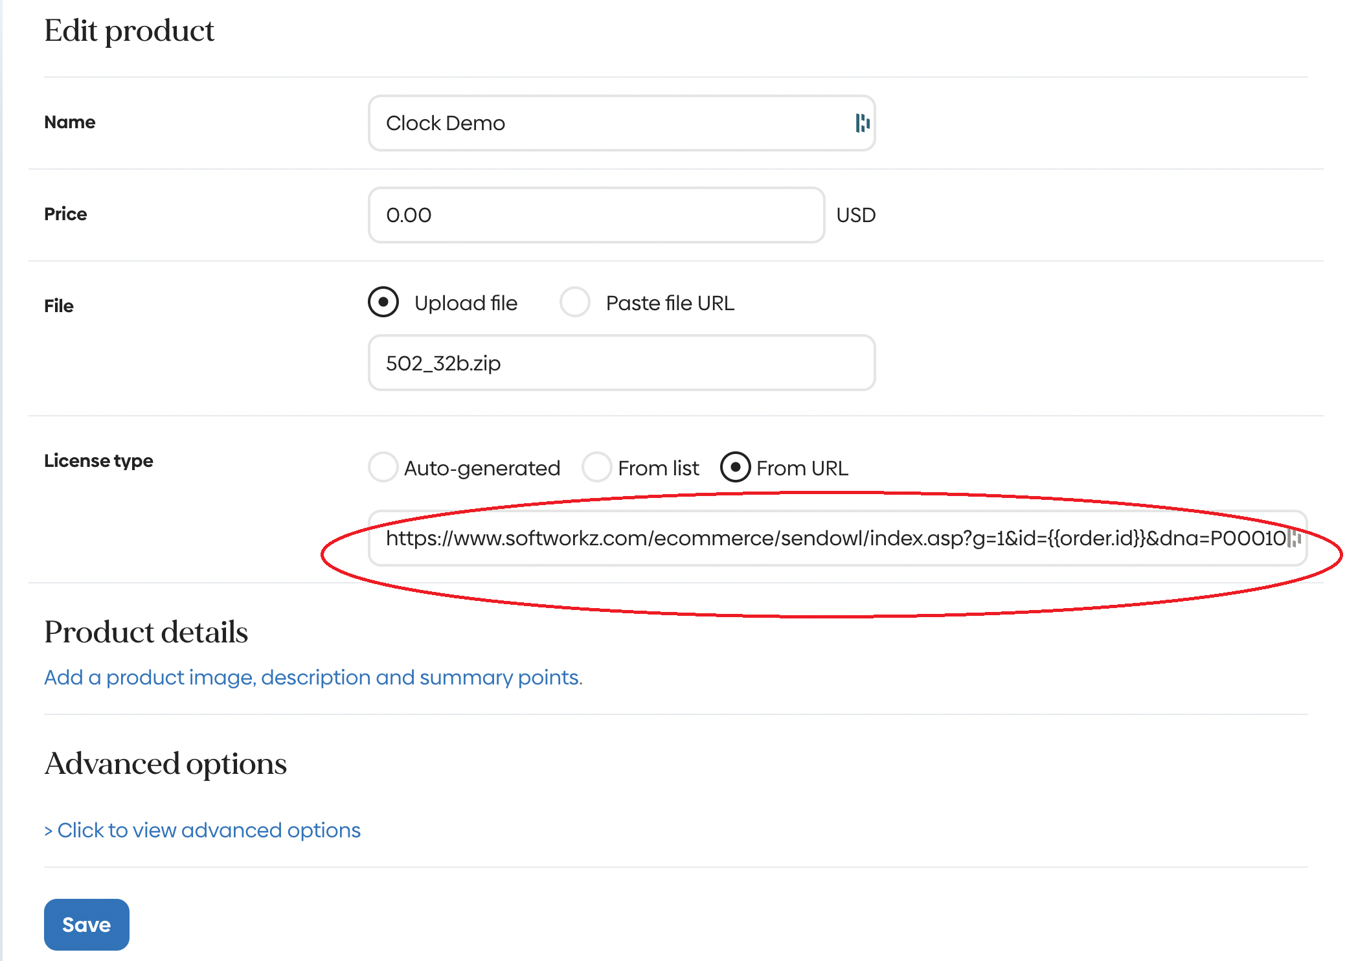1347x961 pixels.
Task: Select the Paste file URL option
Action: 575,302
